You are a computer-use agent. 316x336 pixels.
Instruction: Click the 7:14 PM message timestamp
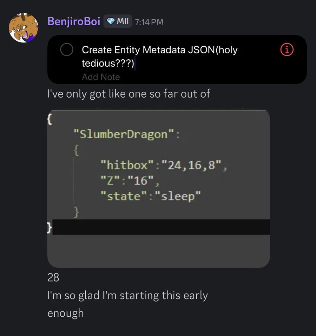point(149,22)
